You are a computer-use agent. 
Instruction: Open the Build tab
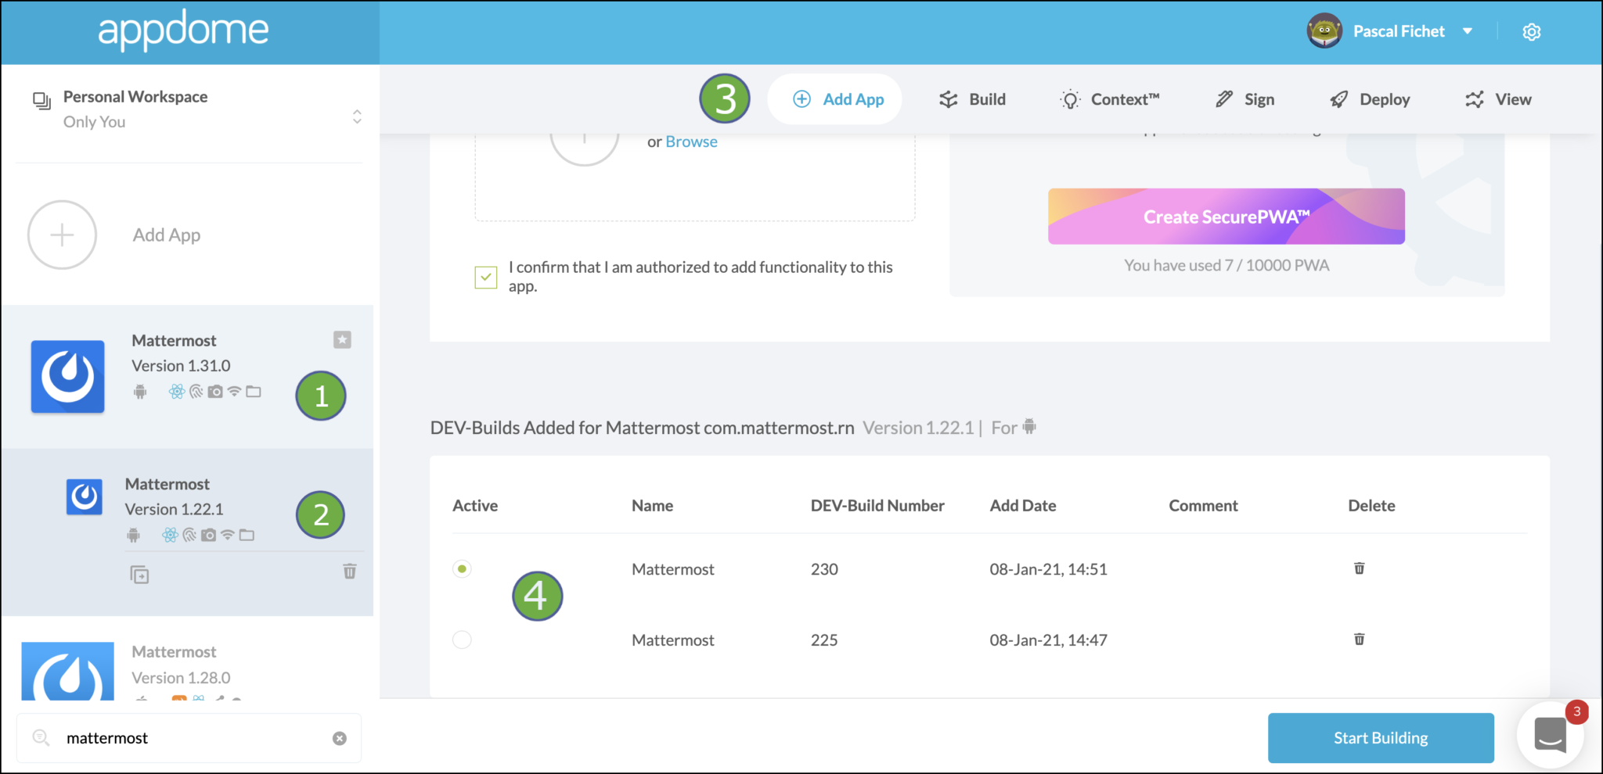coord(972,99)
